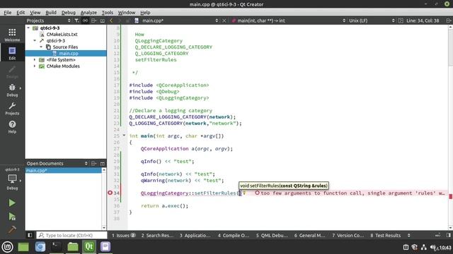This screenshot has height=254, width=453.
Task: Select Qt Creator taskbar icon
Action: [x=89, y=247]
